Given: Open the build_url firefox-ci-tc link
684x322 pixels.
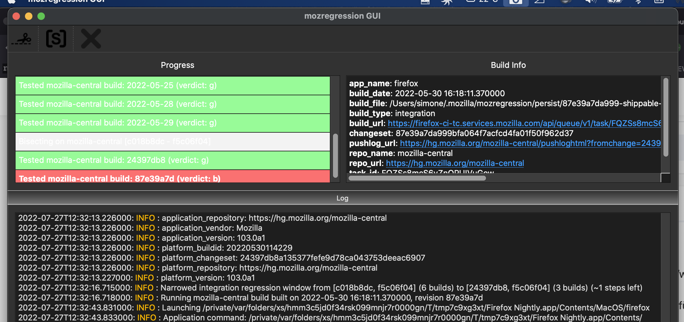Looking at the screenshot, I should tap(524, 123).
